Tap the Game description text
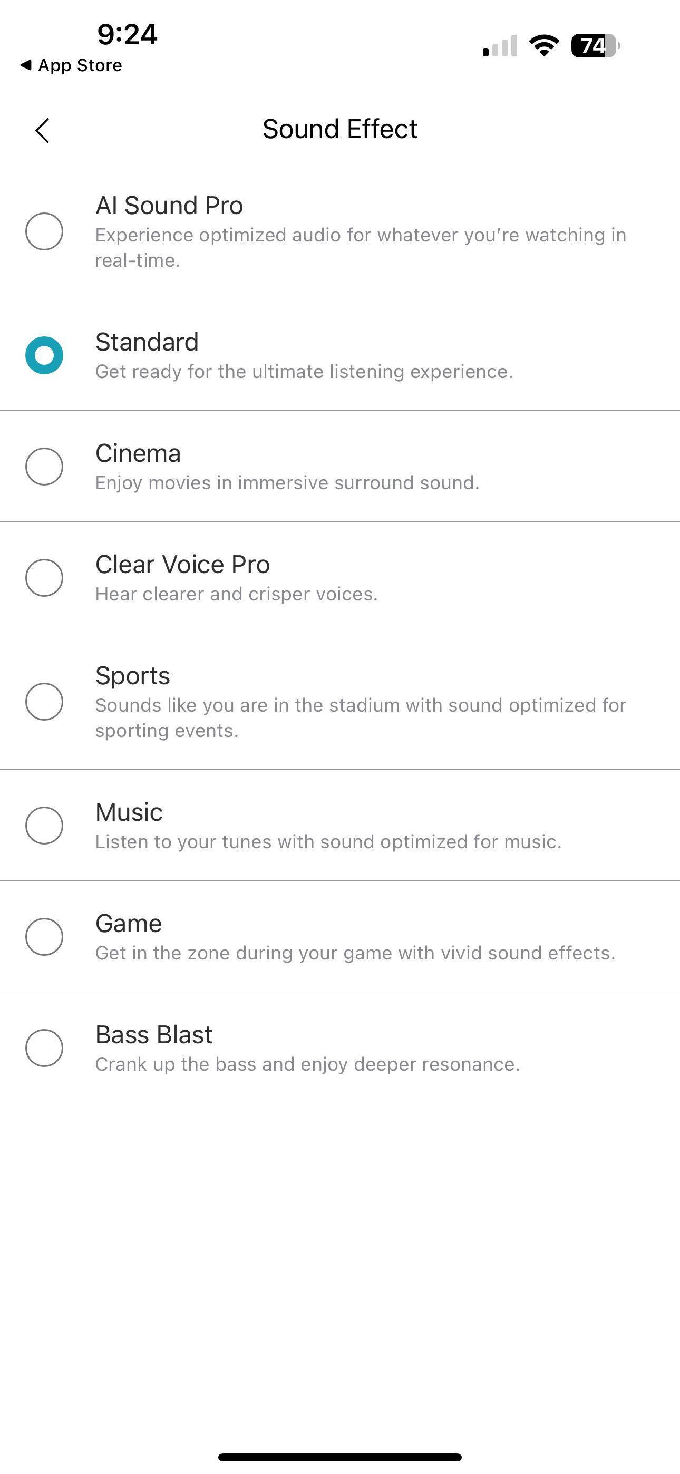 355,953
